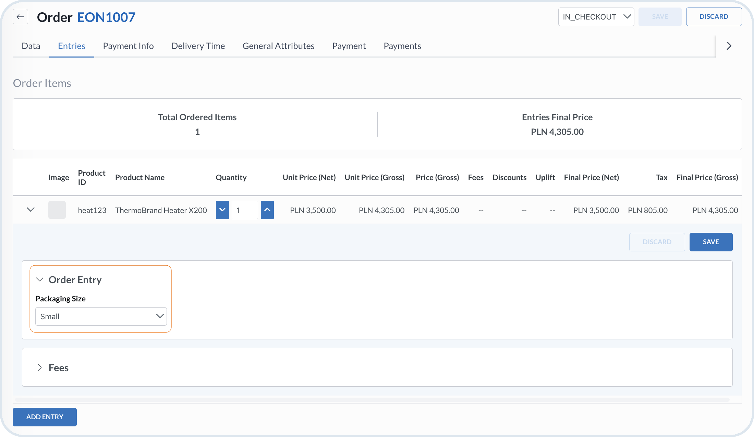Open the IN_CHECKOUT status dropdown

[596, 17]
